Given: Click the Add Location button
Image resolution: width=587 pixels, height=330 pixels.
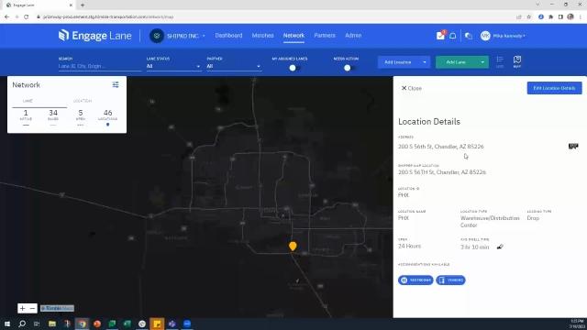Looking at the screenshot, I should coord(398,62).
